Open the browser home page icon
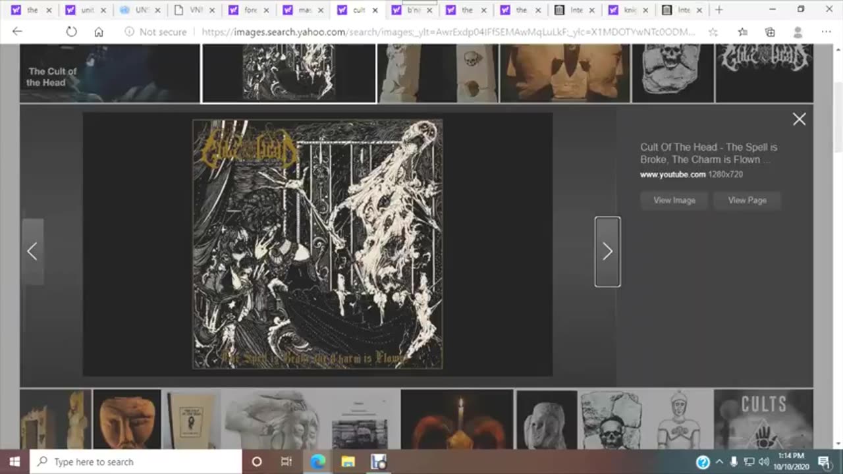Screen dimensions: 843x474 pos(99,32)
